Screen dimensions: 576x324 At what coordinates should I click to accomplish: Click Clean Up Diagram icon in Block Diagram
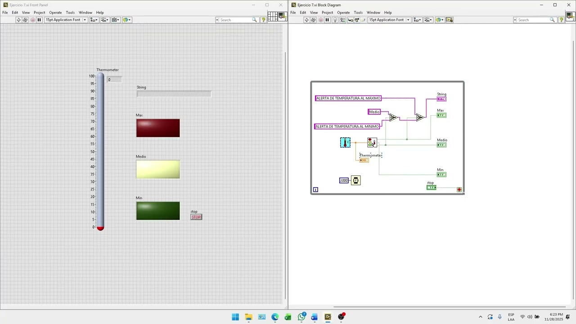(449, 20)
